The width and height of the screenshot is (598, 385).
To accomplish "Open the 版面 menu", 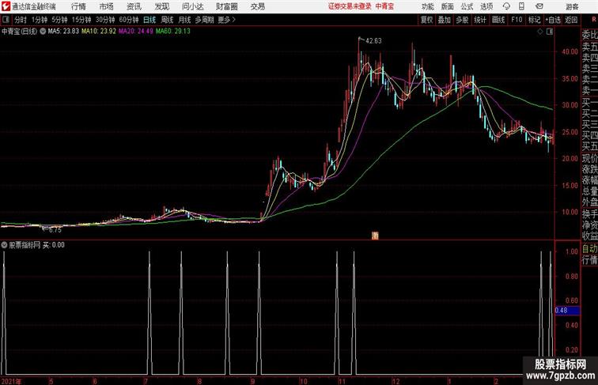I will click(448, 6).
